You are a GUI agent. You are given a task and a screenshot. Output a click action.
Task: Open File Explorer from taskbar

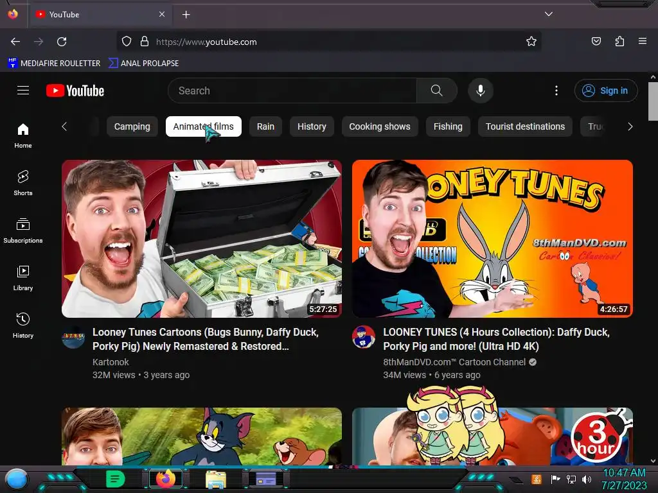coord(216,479)
